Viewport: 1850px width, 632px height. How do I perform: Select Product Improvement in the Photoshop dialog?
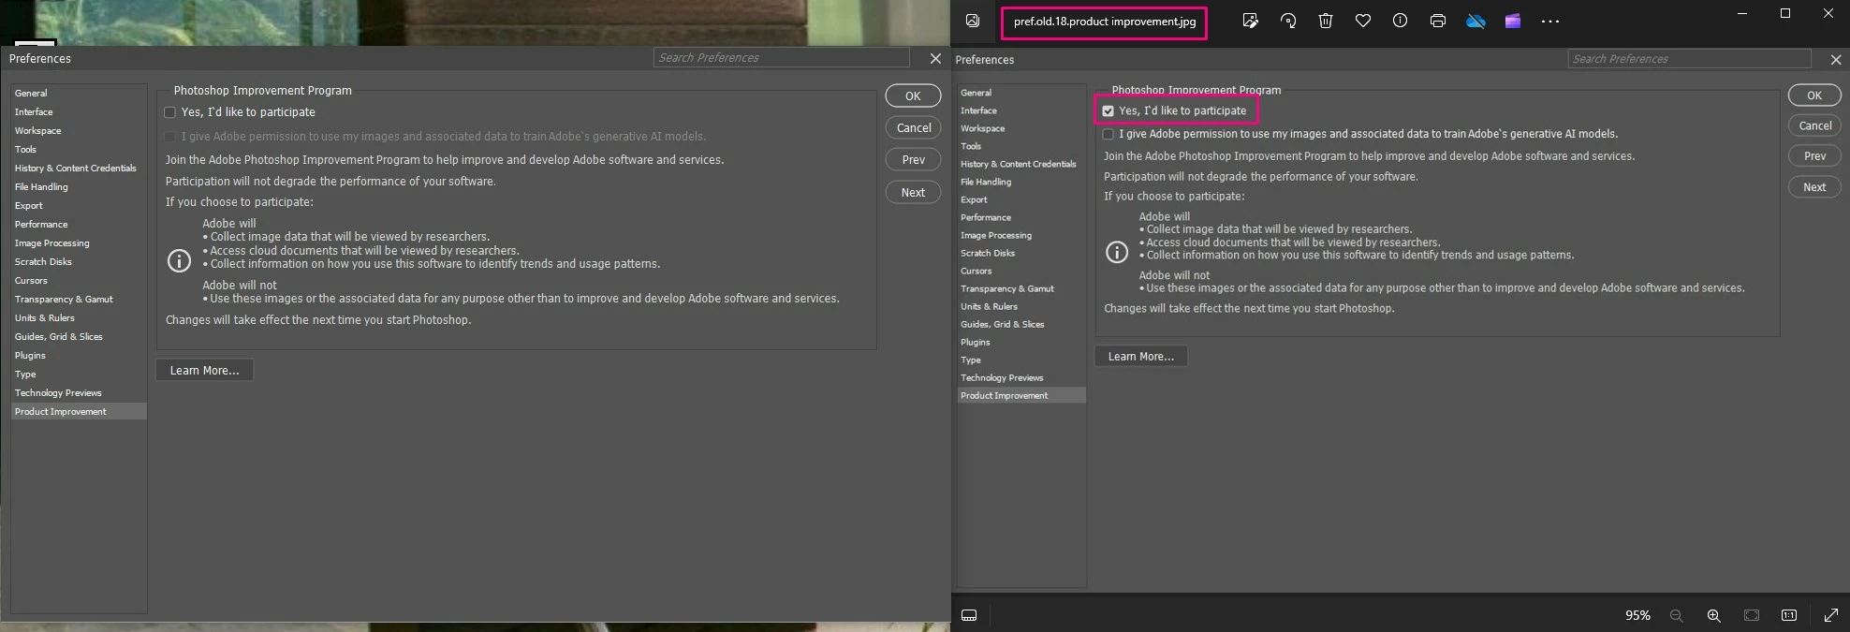point(79,411)
